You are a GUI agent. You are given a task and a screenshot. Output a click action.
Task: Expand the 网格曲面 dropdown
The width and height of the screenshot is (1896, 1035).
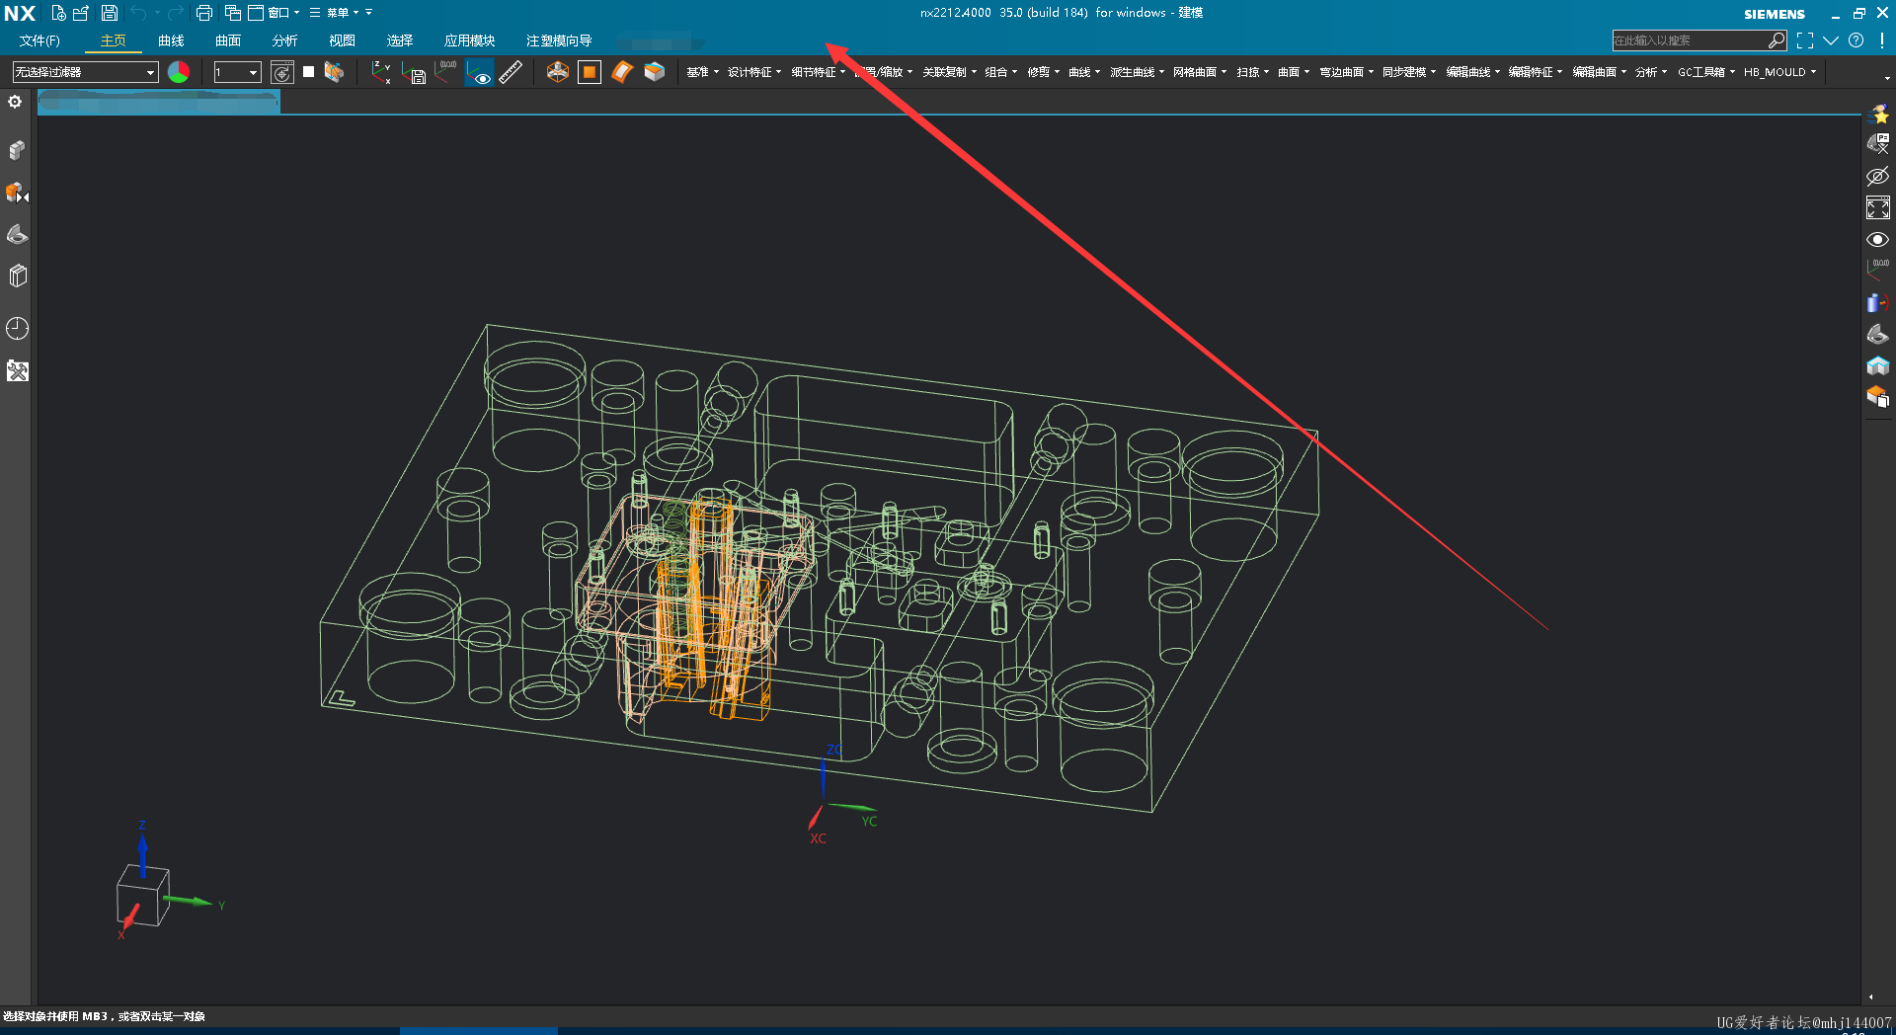(x=1200, y=72)
